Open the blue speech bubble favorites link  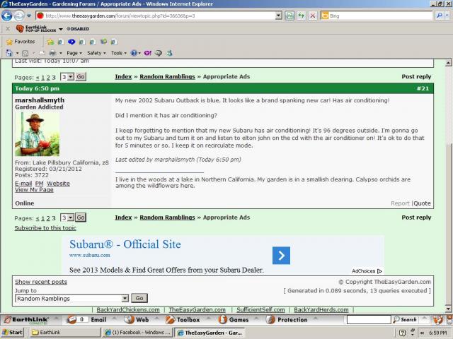(x=71, y=42)
